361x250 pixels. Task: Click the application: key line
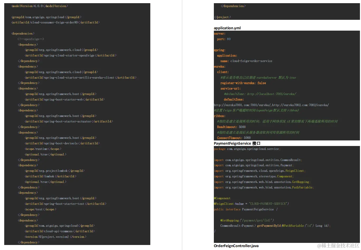click(x=227, y=56)
